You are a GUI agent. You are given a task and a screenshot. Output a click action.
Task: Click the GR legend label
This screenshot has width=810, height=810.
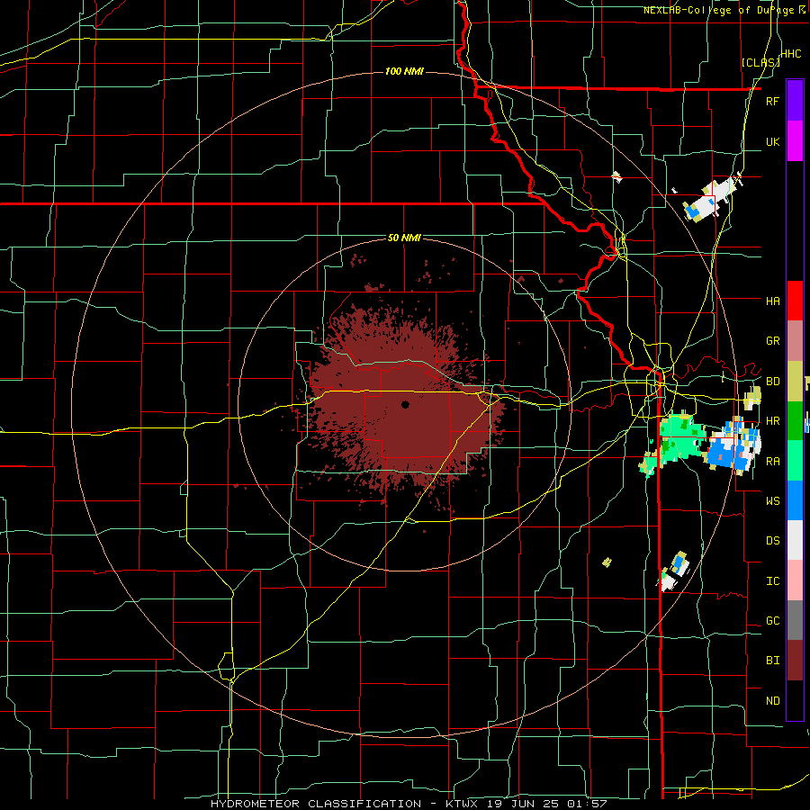(772, 341)
